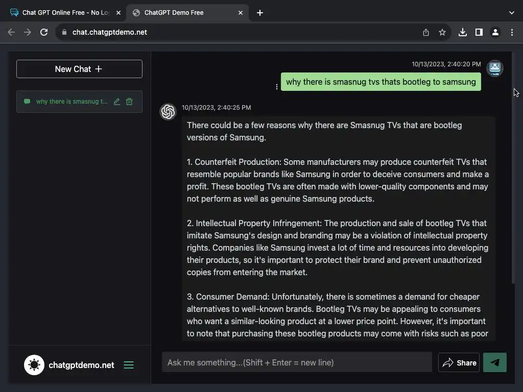Screen dimensions: 523x392
Task: Expand the tab search chevron
Action: click(512, 13)
